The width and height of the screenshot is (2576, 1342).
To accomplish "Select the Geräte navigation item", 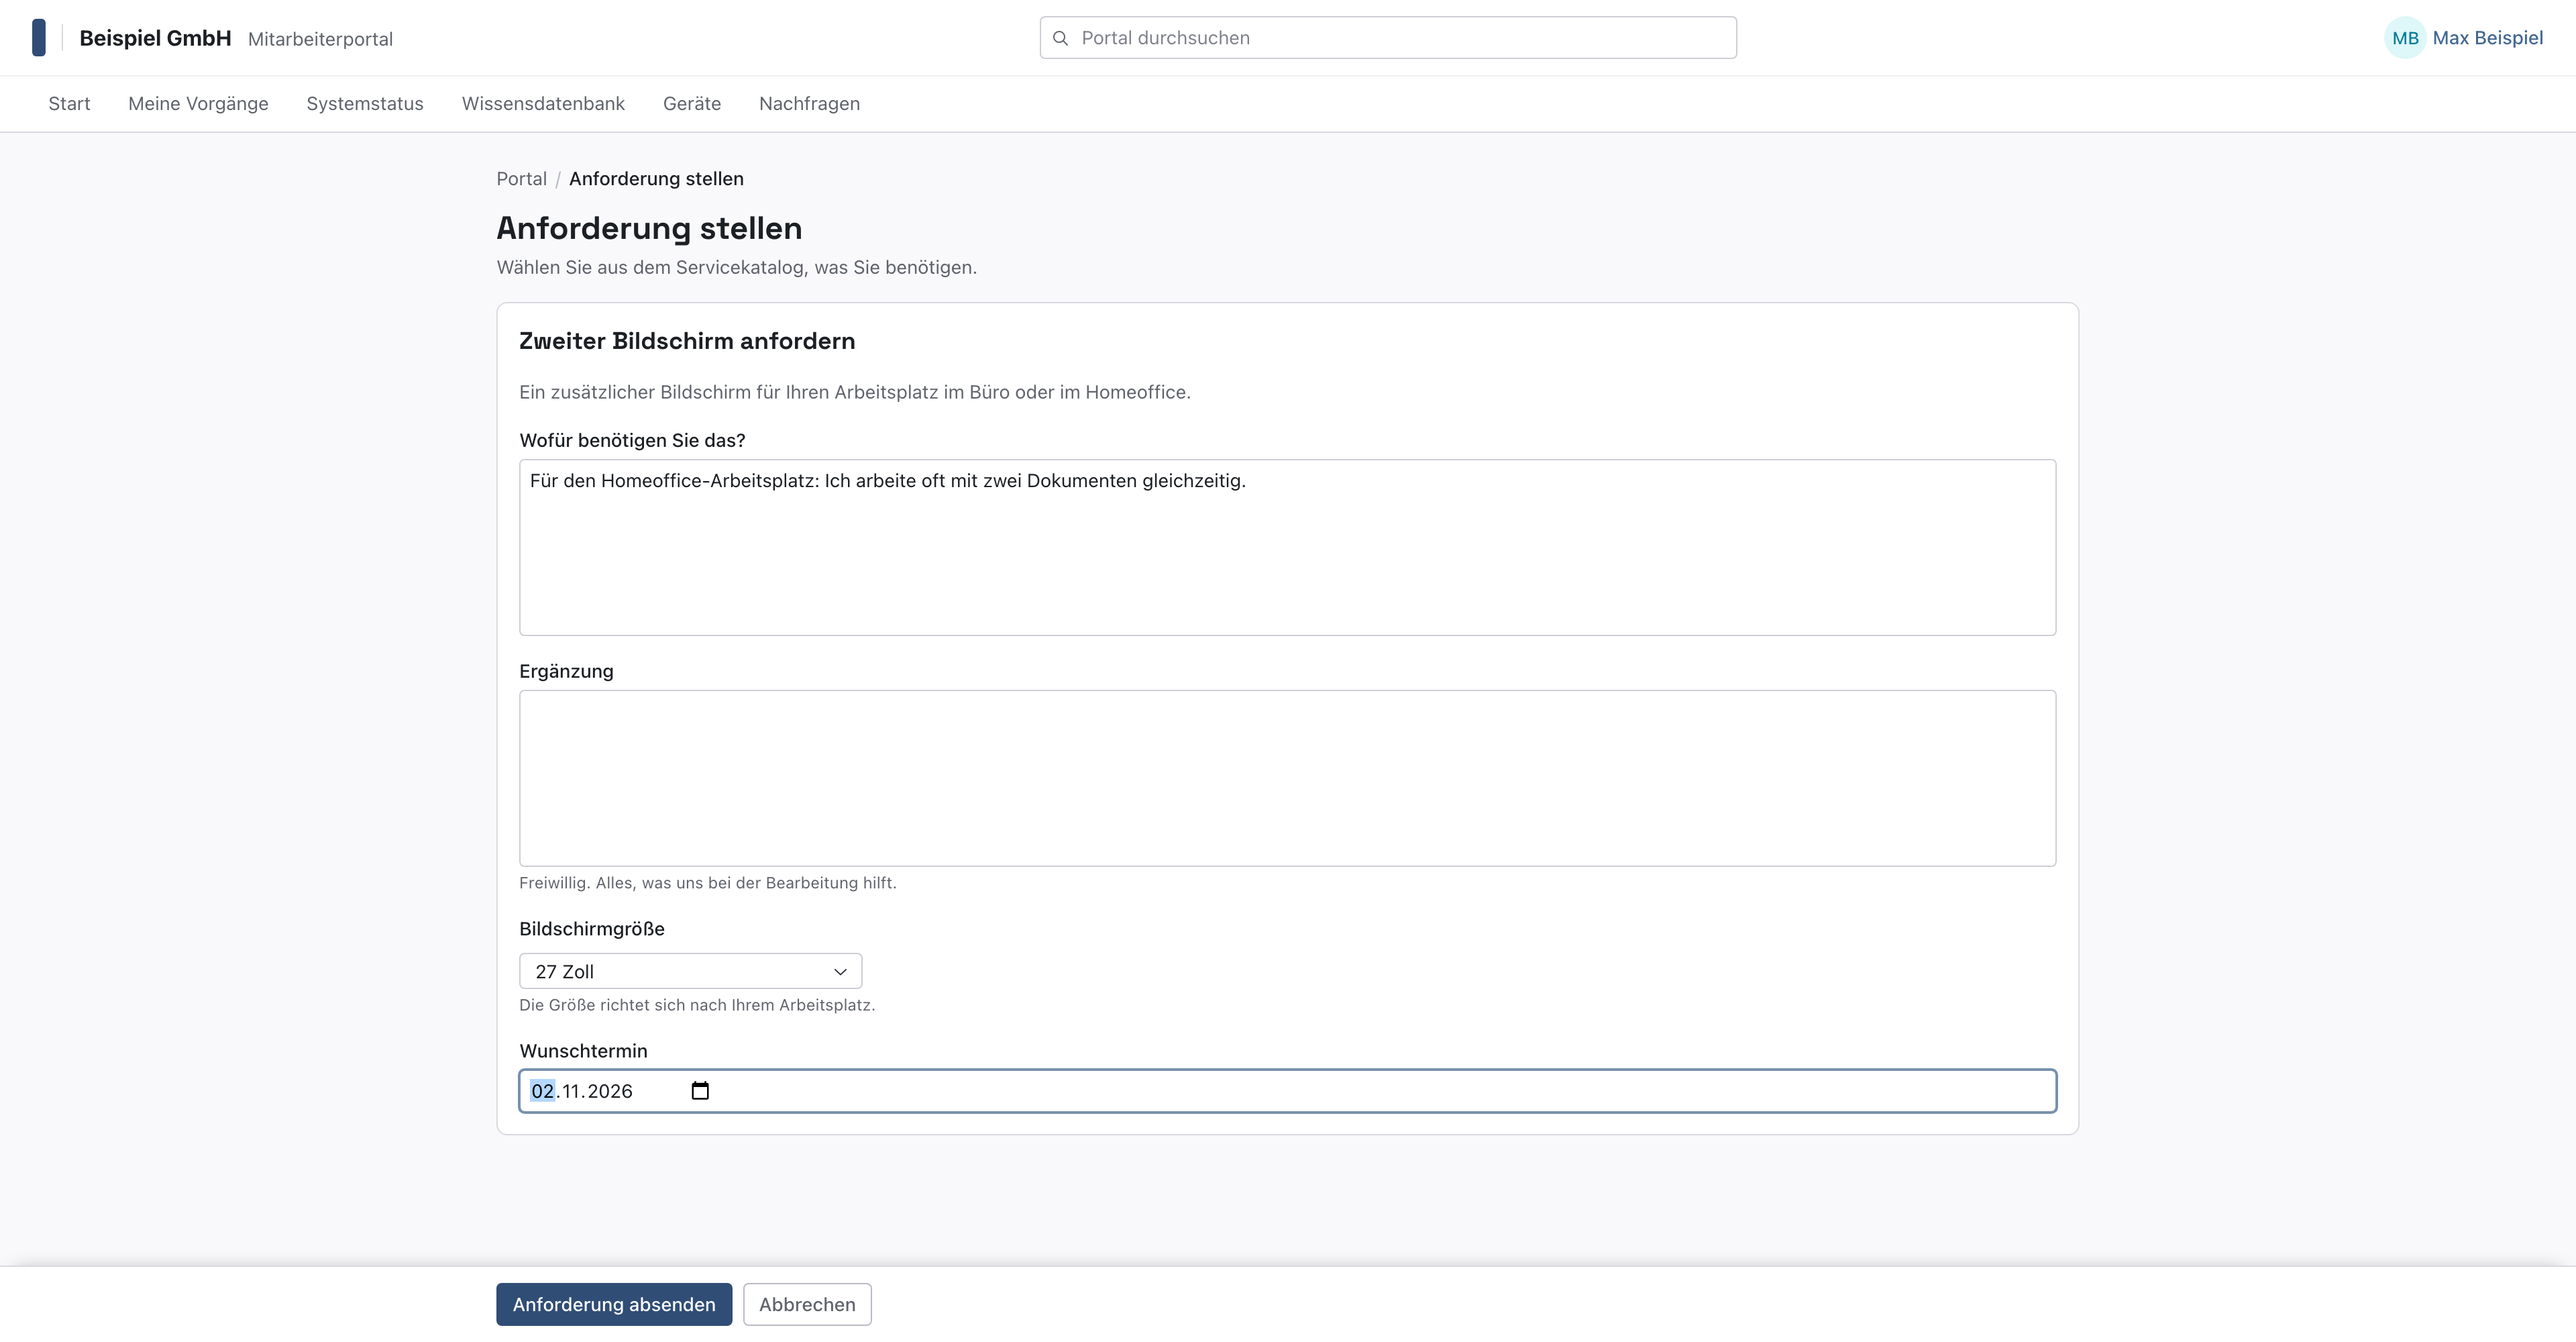I will pos(692,104).
